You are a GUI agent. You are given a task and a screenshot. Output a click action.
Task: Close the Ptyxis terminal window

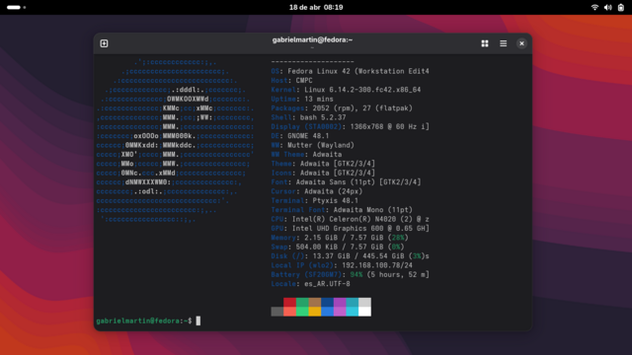[x=521, y=43]
